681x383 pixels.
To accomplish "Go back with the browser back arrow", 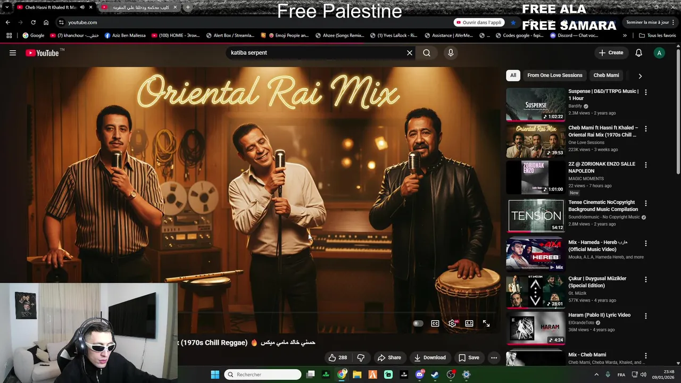I will coord(7,22).
